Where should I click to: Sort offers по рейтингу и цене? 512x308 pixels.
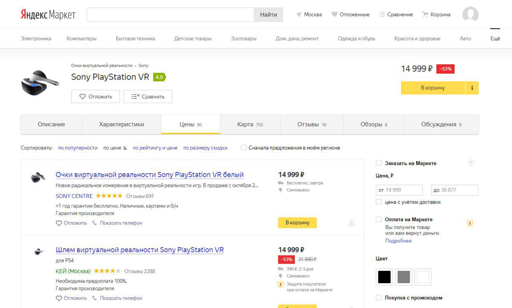point(155,148)
